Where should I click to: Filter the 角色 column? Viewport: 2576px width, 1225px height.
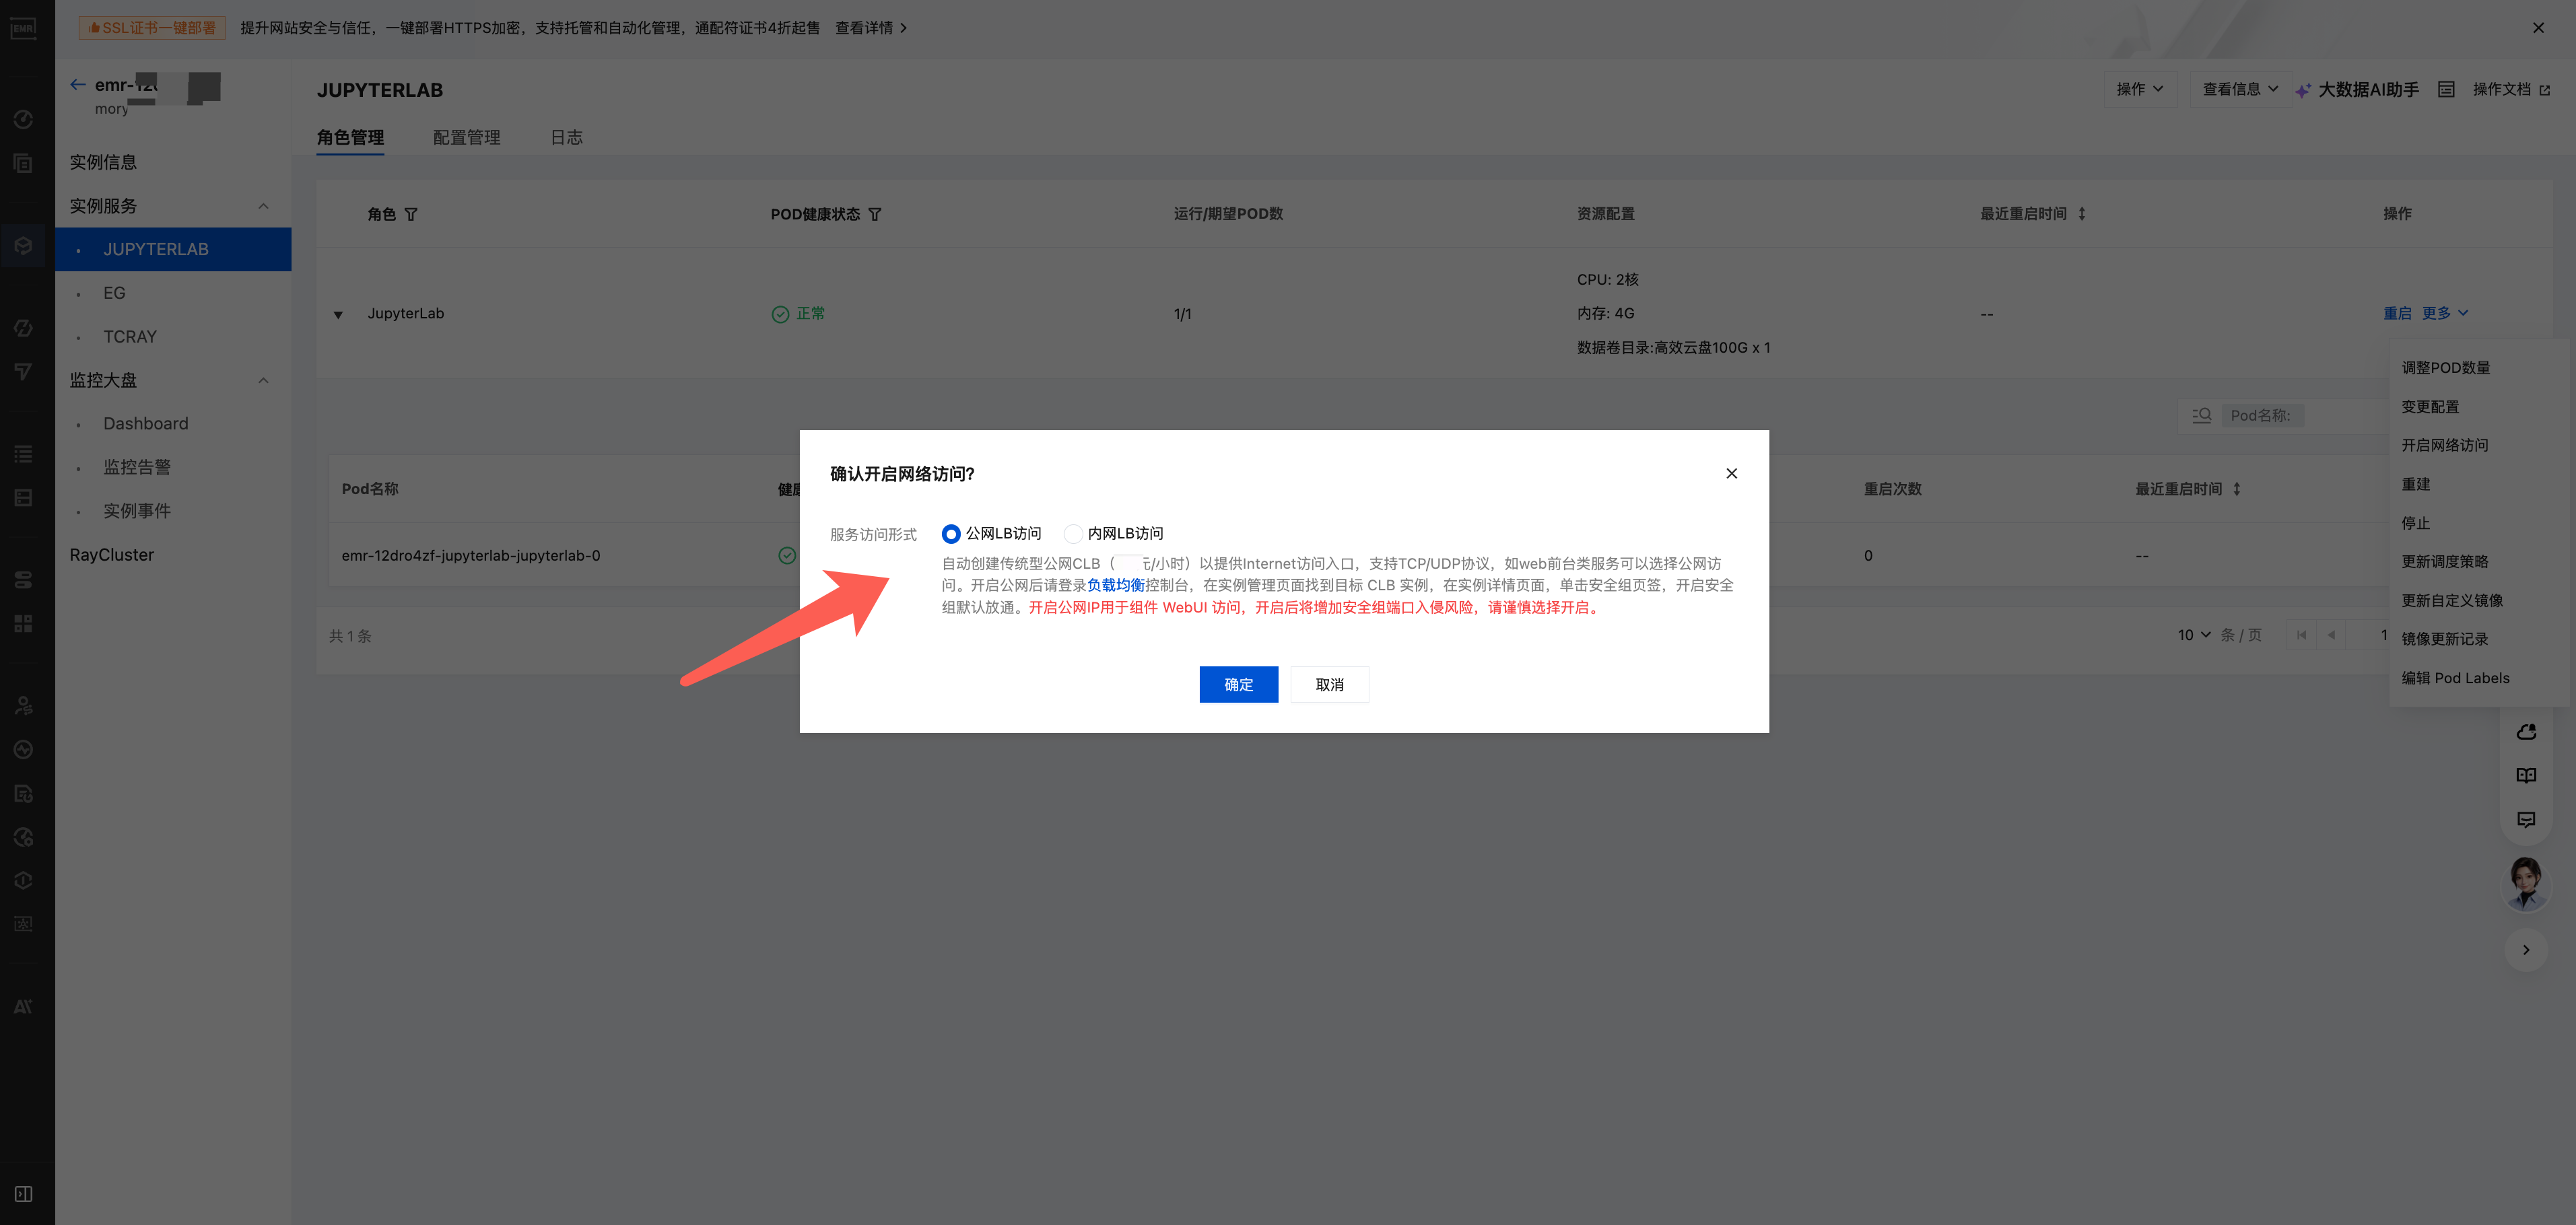pyautogui.click(x=411, y=214)
